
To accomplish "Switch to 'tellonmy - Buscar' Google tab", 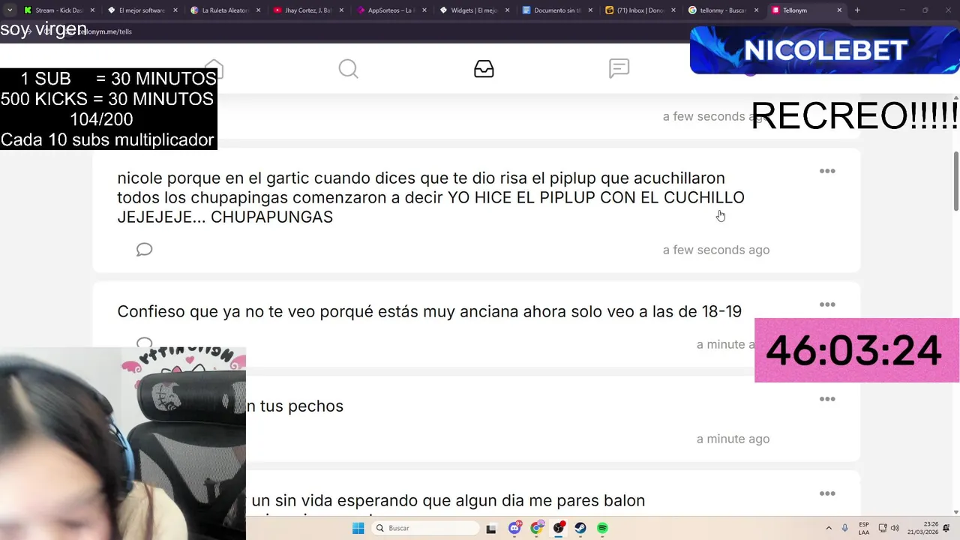I will [x=724, y=10].
